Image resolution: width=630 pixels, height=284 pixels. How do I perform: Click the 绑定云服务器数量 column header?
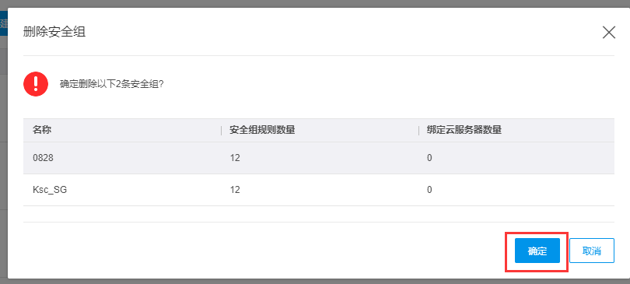tap(464, 130)
